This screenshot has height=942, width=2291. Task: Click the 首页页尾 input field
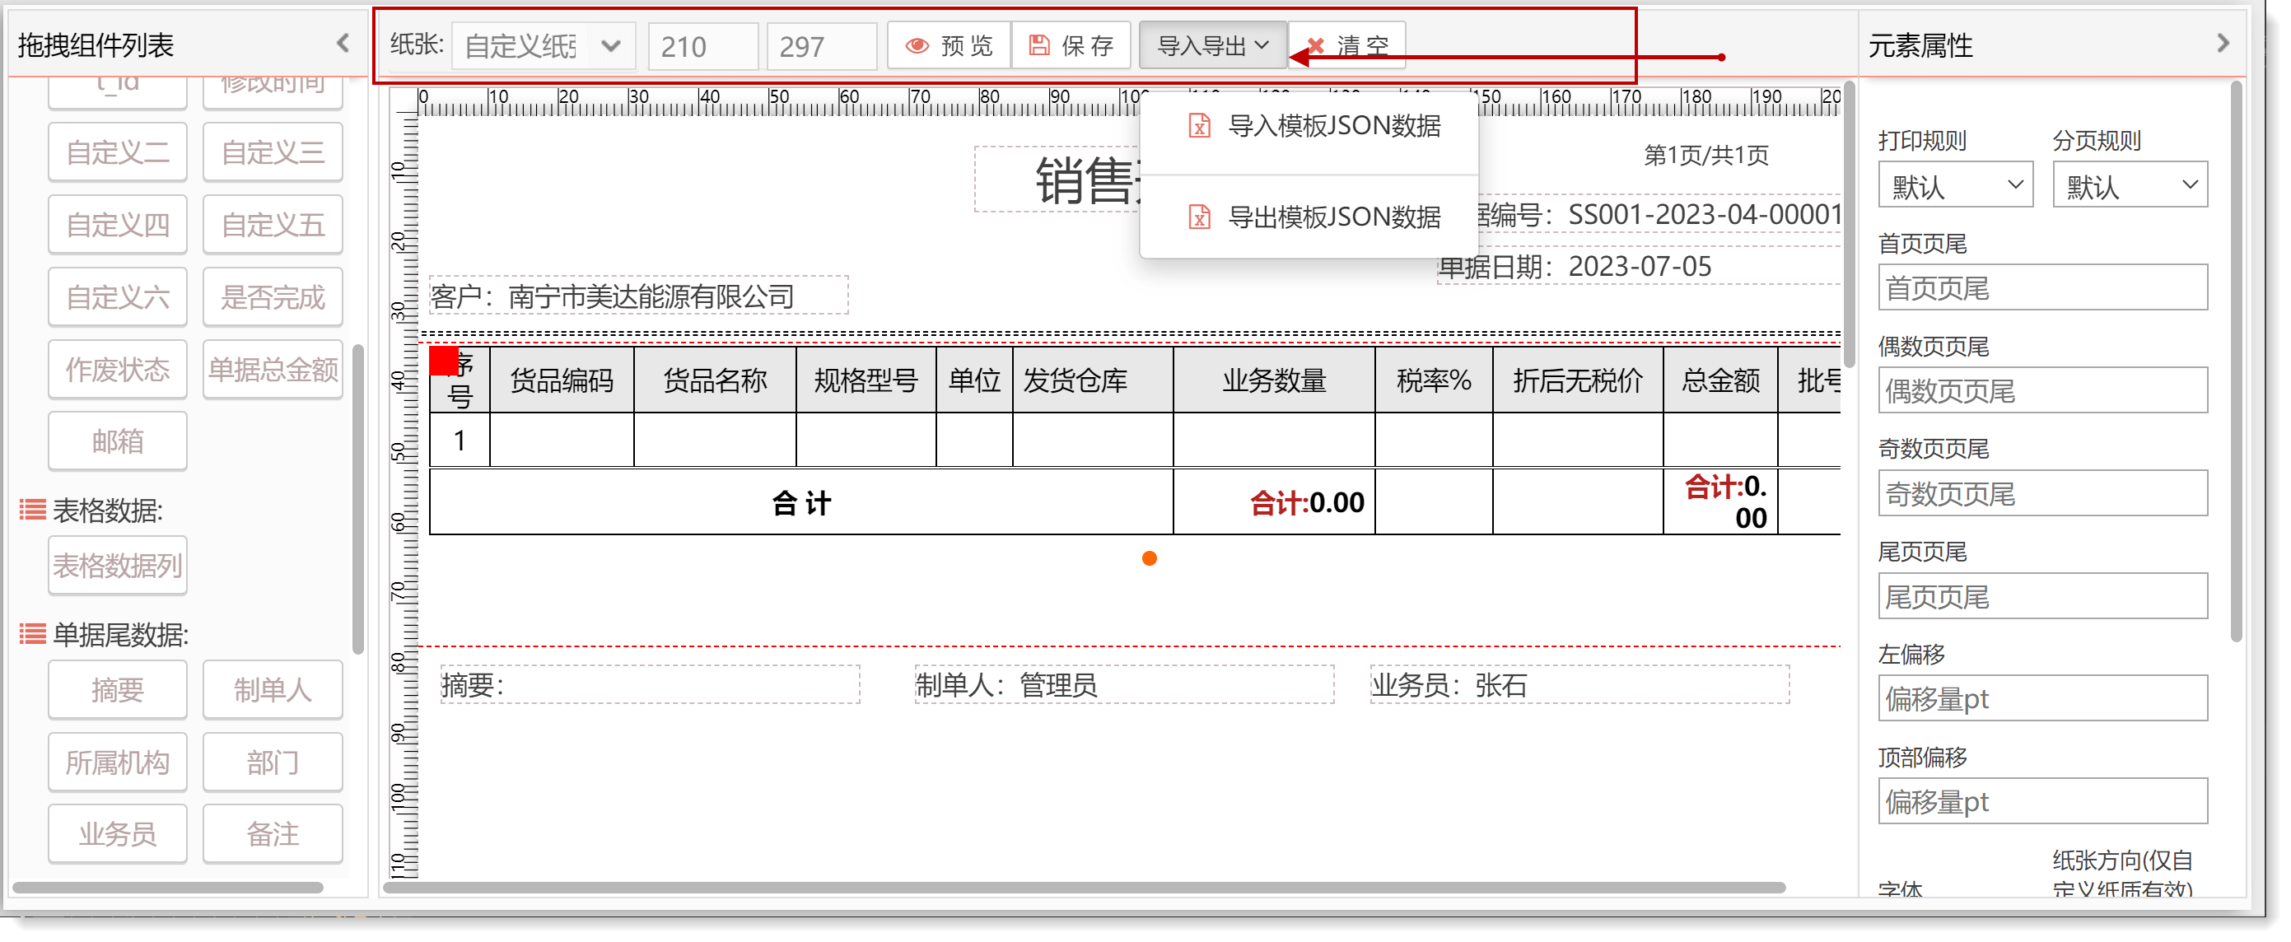click(x=2042, y=288)
